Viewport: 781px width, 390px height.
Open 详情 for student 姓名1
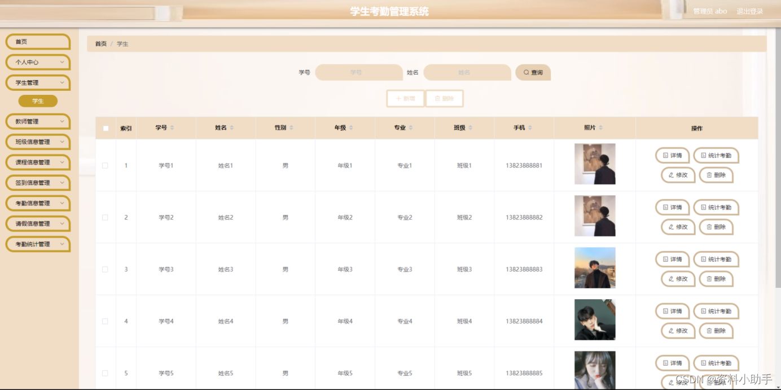672,155
